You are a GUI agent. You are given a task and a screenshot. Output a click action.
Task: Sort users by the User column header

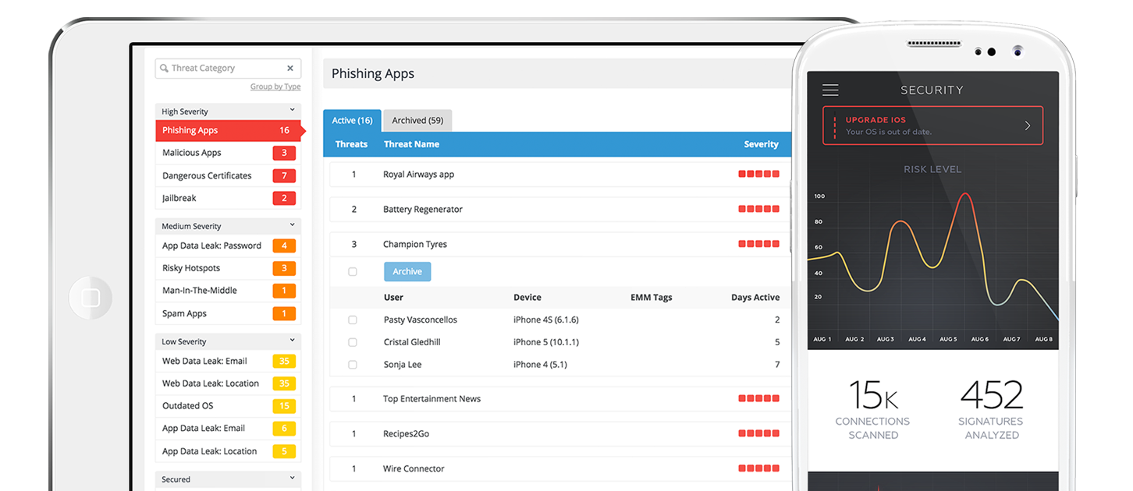click(x=393, y=298)
